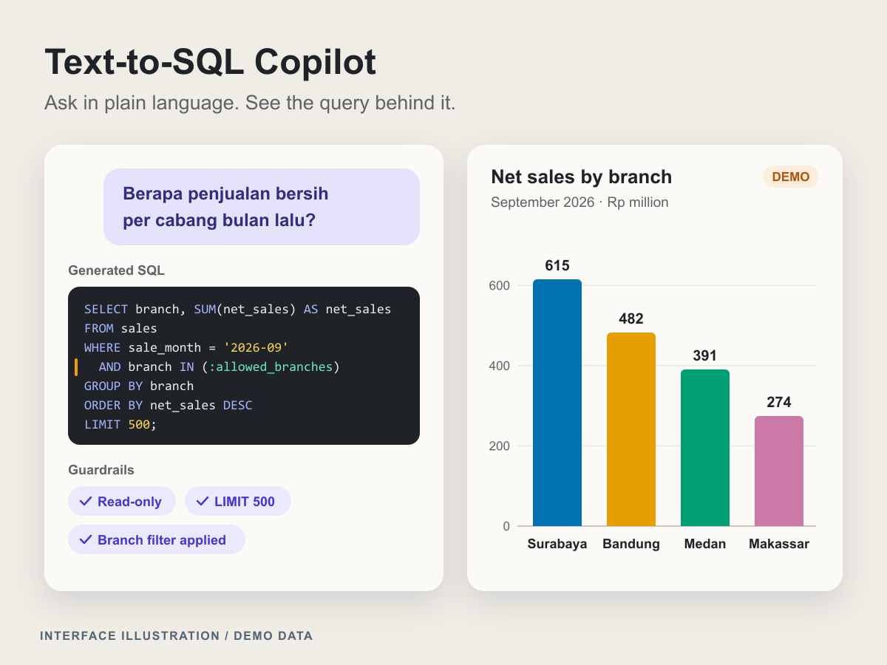This screenshot has height=665, width=887.
Task: Click the Text-to-SQL Copilot heading
Action: [x=211, y=62]
